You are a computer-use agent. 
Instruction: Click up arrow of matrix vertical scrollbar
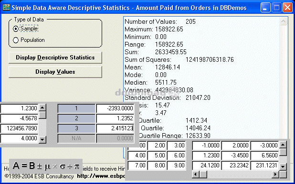[283, 145]
